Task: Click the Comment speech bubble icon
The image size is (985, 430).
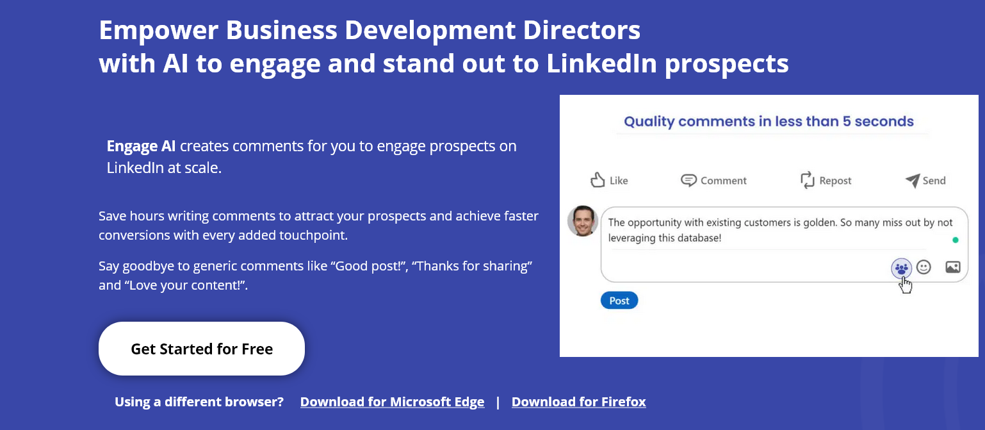Action: pos(688,181)
